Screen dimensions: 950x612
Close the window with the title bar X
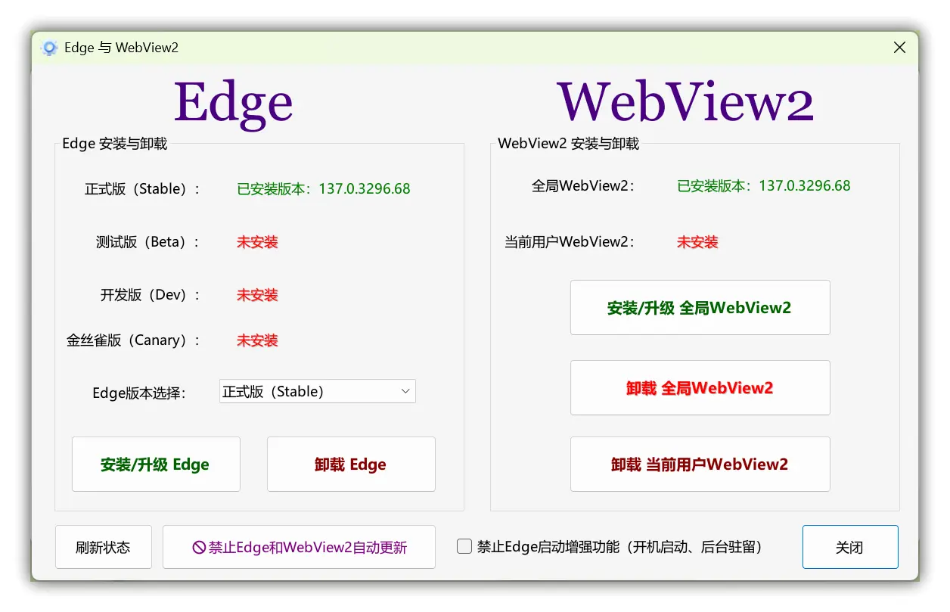point(899,48)
